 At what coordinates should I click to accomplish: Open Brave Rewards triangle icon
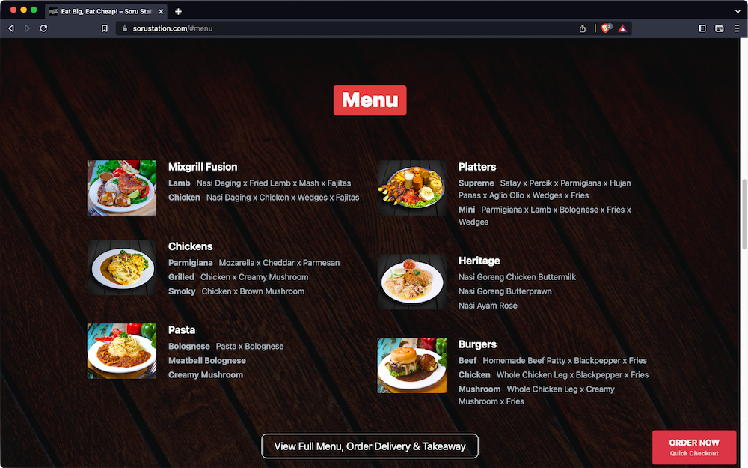click(622, 28)
